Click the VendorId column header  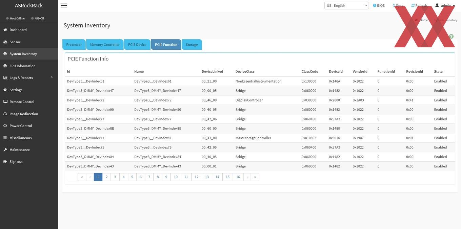[x=360, y=71]
